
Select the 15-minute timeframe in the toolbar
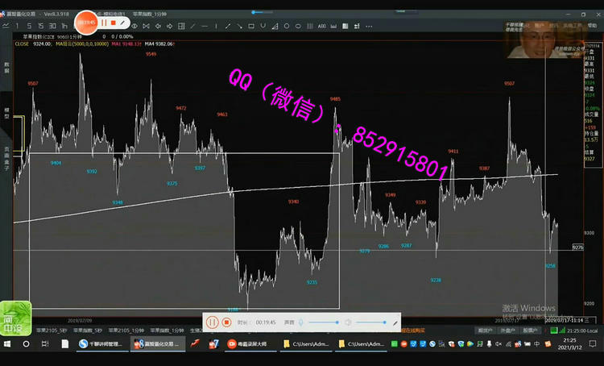pos(41,26)
